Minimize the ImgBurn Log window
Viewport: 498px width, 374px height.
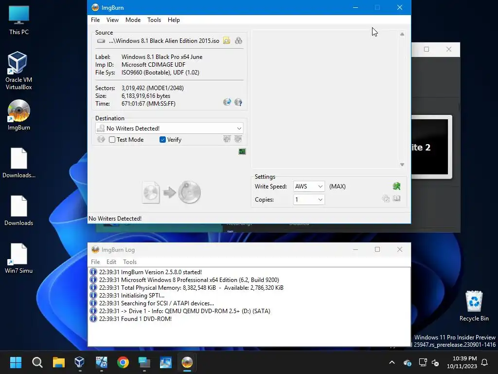click(x=356, y=249)
